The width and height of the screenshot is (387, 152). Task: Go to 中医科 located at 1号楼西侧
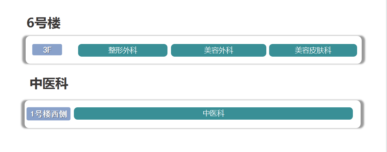click(x=213, y=114)
